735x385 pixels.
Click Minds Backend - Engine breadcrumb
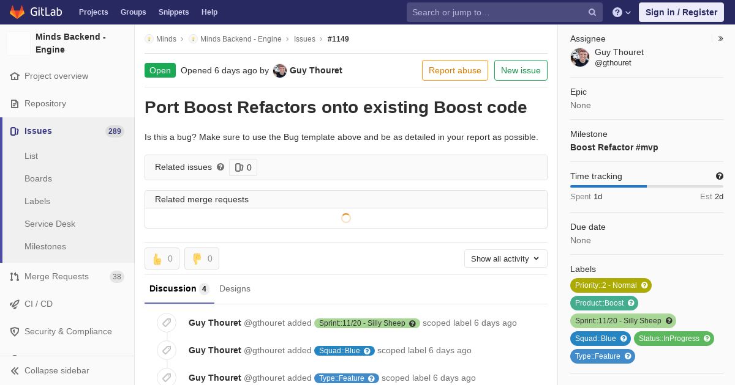241,39
